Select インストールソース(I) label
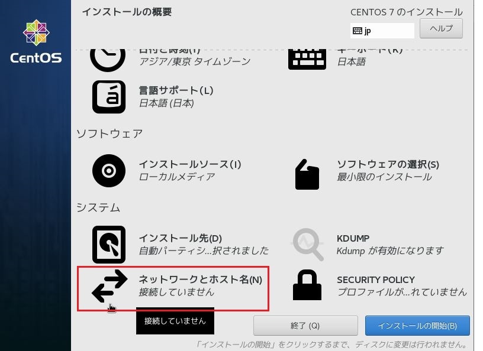Screen dimensions: 483x351 (190, 164)
